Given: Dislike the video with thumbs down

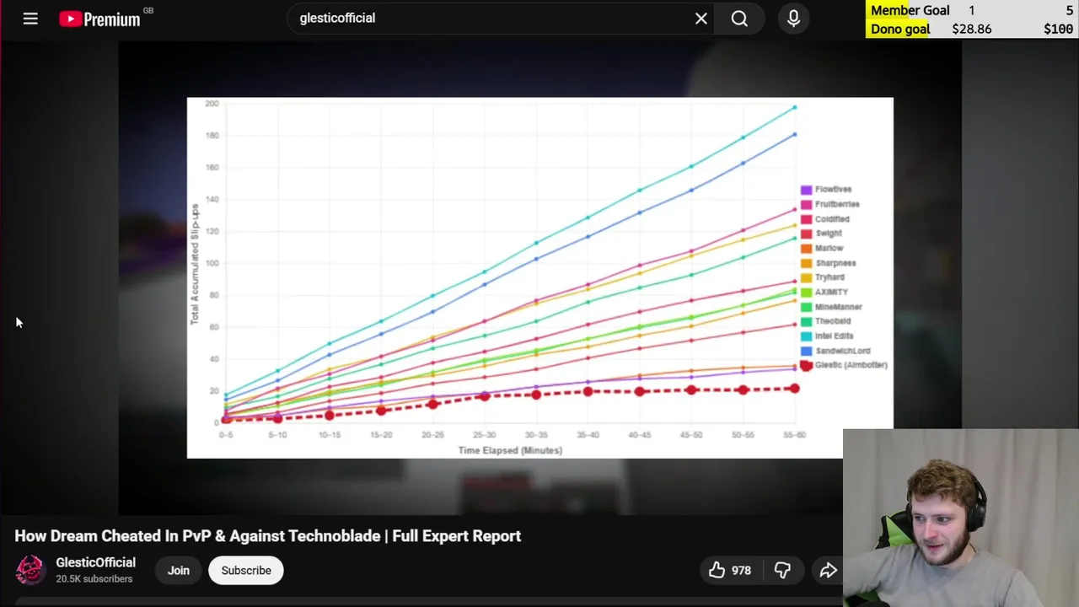Looking at the screenshot, I should pos(782,571).
